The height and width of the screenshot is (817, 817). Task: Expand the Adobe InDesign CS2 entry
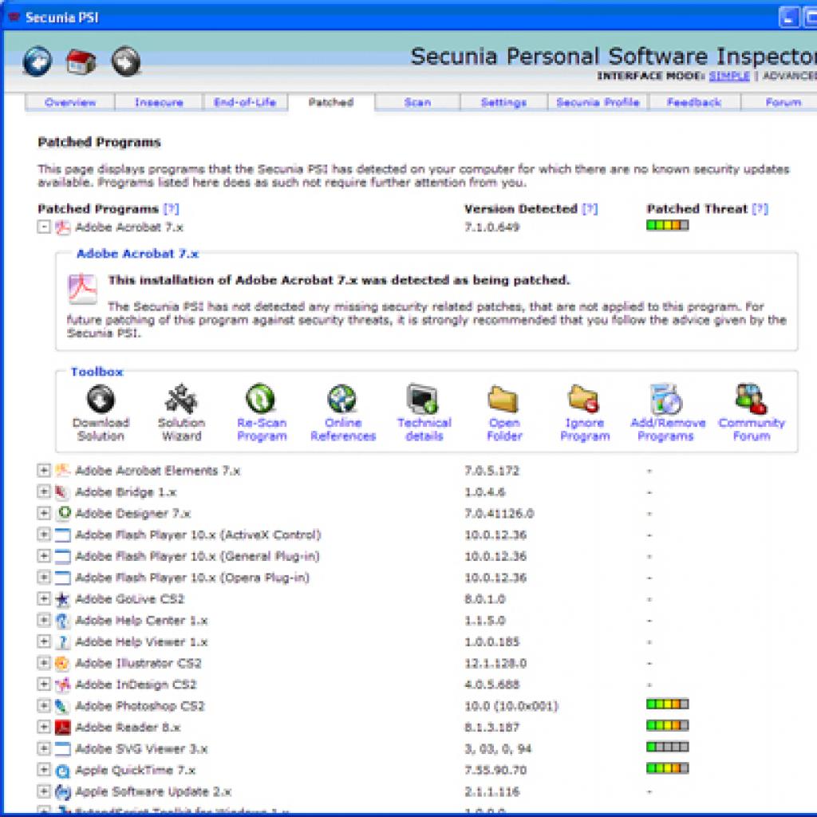click(x=44, y=684)
